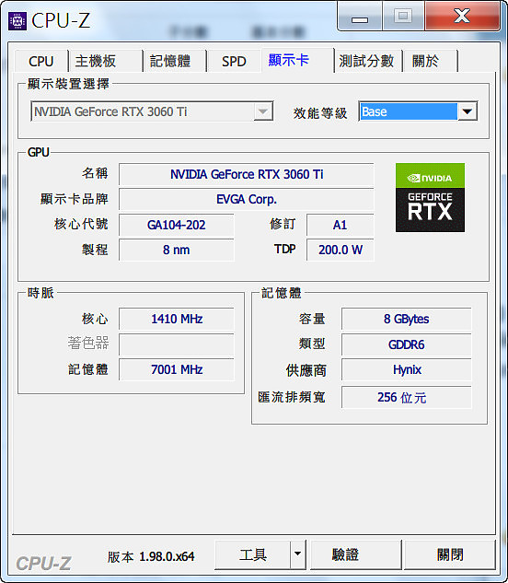The image size is (508, 583).
Task: Click the Base text in performance level combo
Action: [375, 111]
